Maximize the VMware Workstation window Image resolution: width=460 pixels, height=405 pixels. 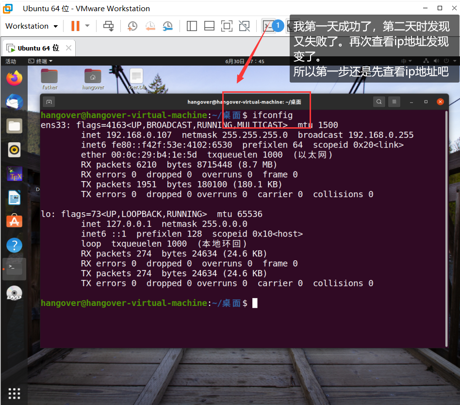[x=440, y=8]
